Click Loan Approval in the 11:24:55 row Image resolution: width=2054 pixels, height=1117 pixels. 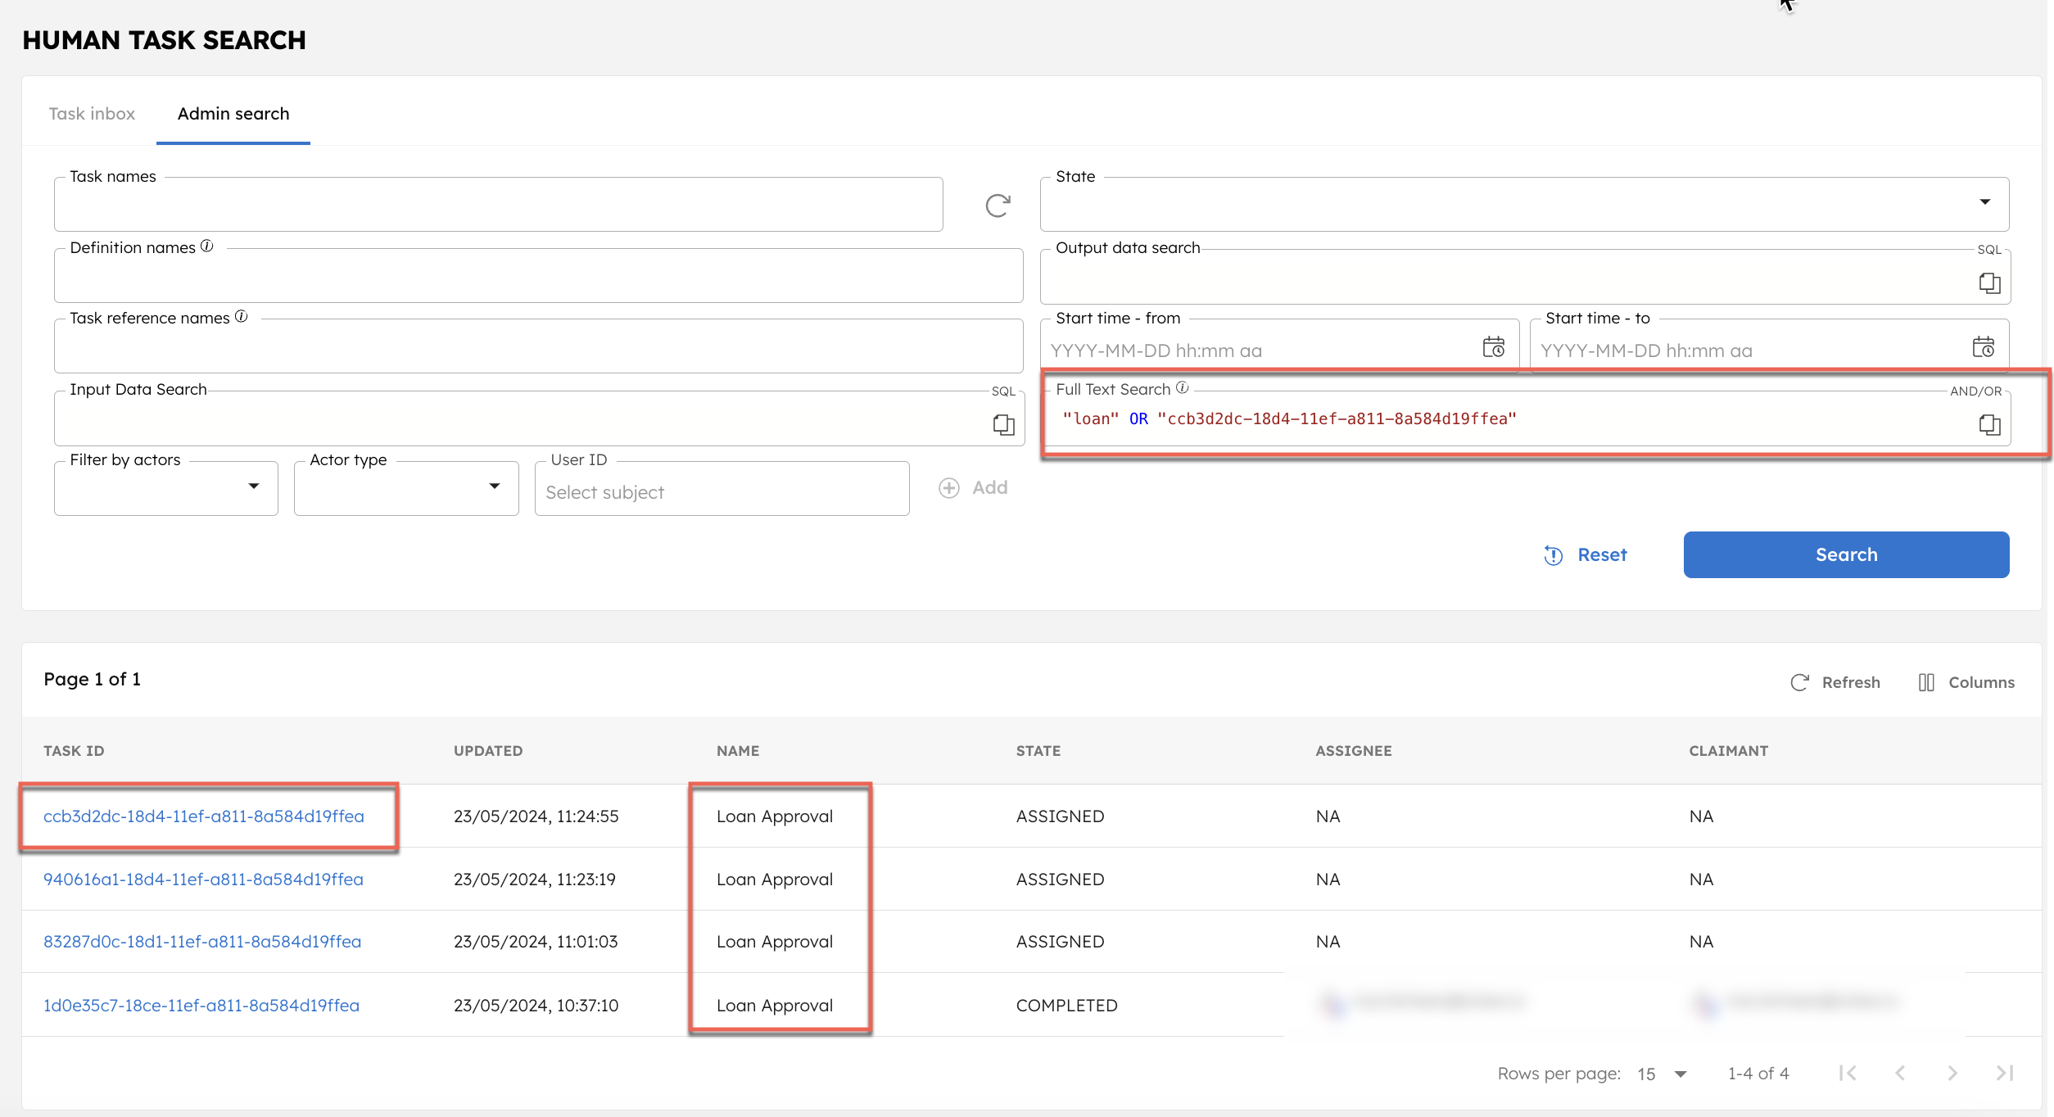click(x=775, y=816)
